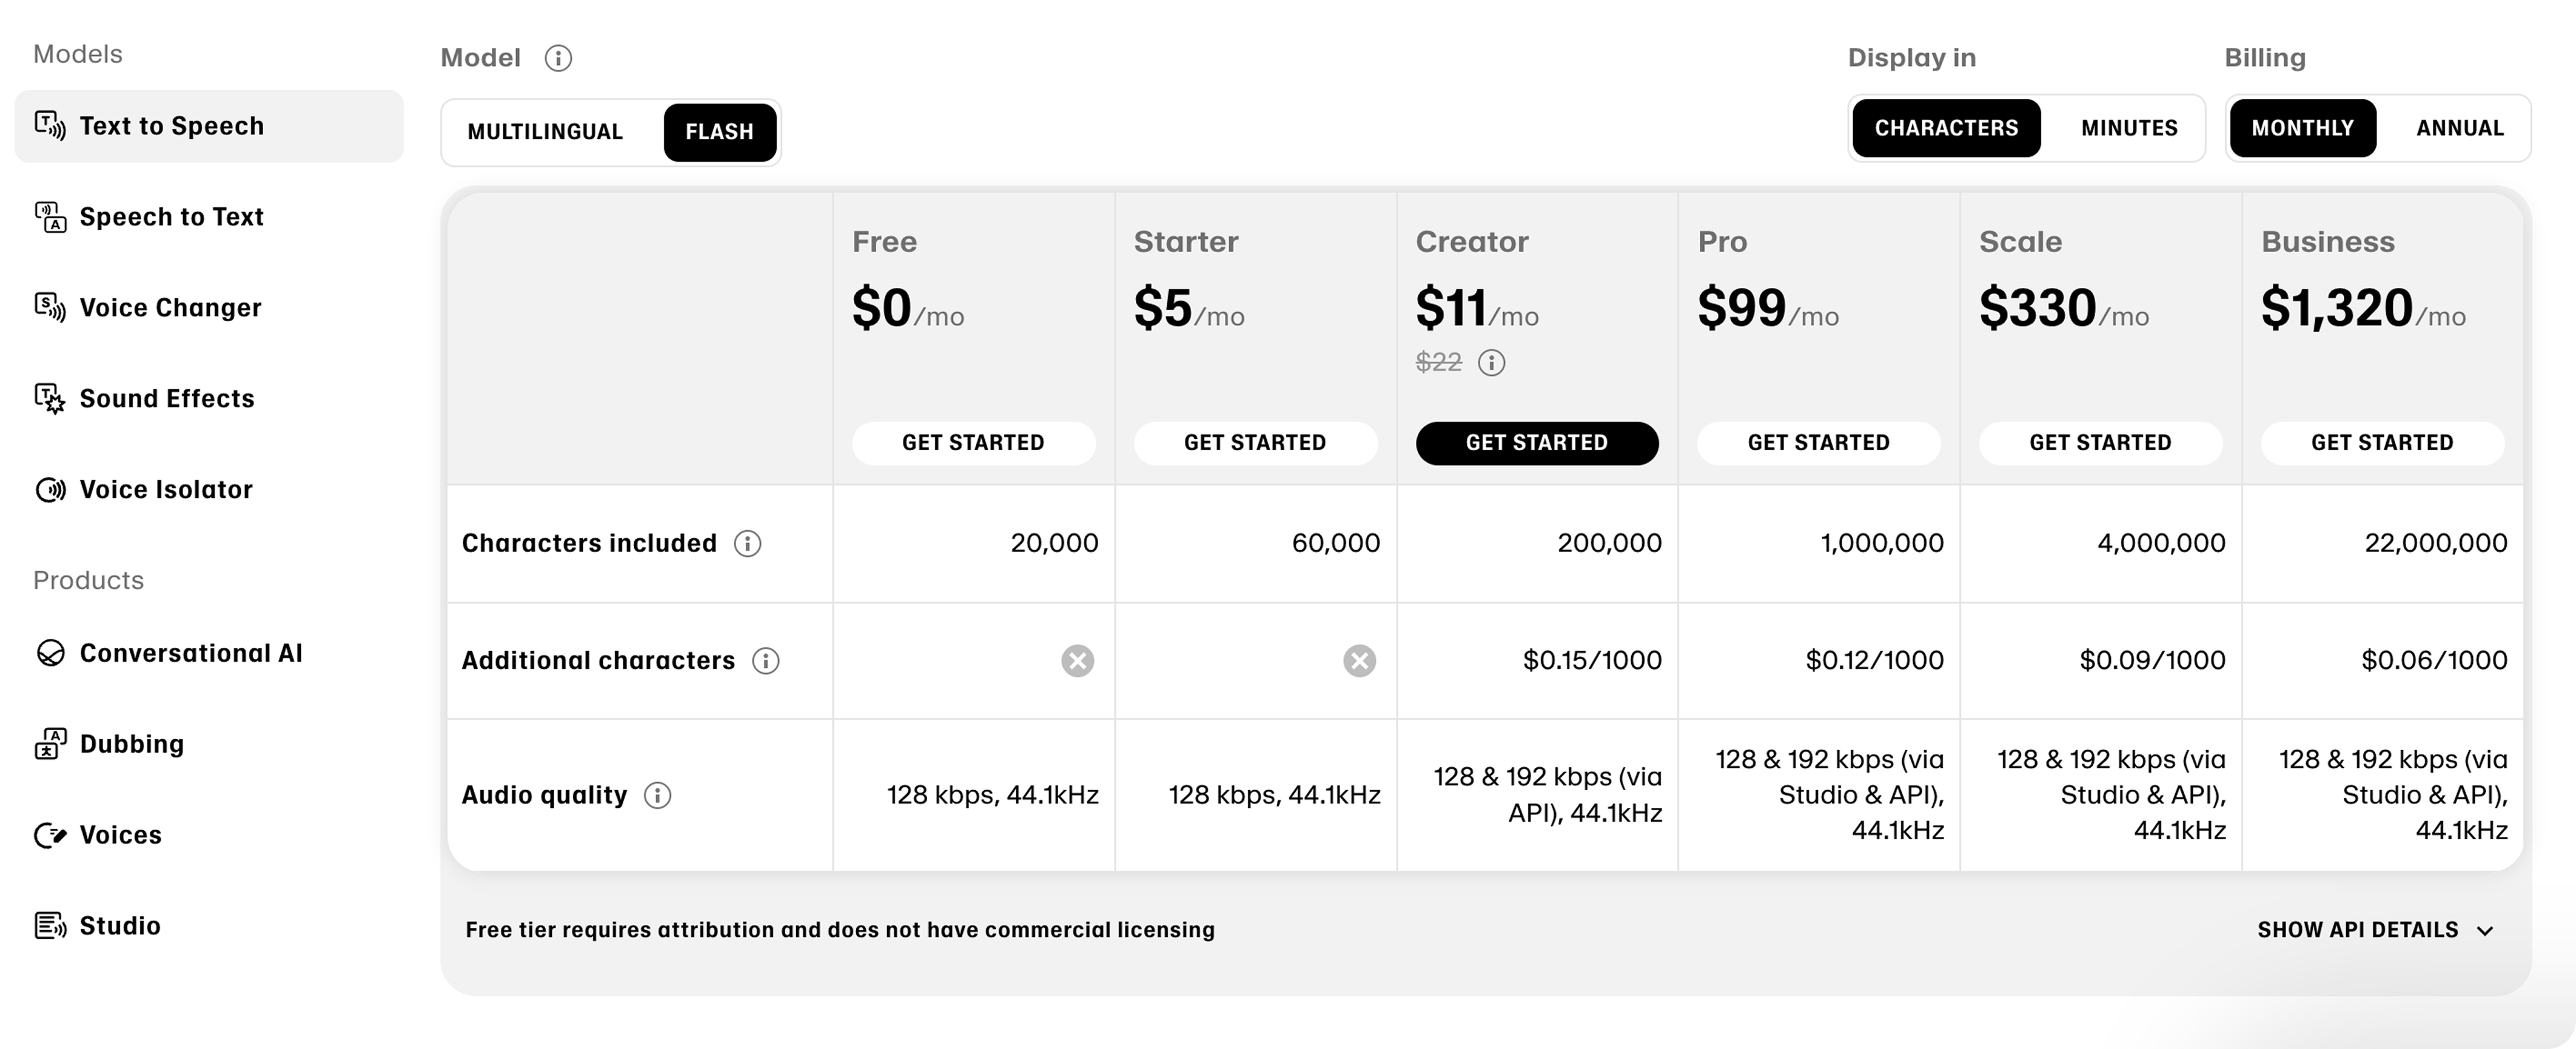
Task: Click the Show API Details chevron arrow
Action: pyautogui.click(x=2485, y=931)
